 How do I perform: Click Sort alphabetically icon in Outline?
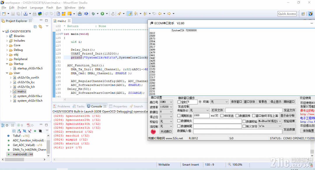(x=19, y=131)
